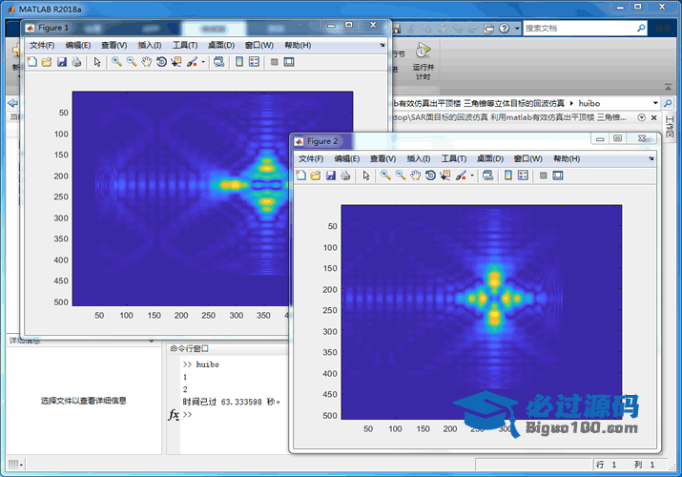The width and height of the screenshot is (682, 477).
Task: Open 桌面(D) menu in Figure 1
Action: 221,45
